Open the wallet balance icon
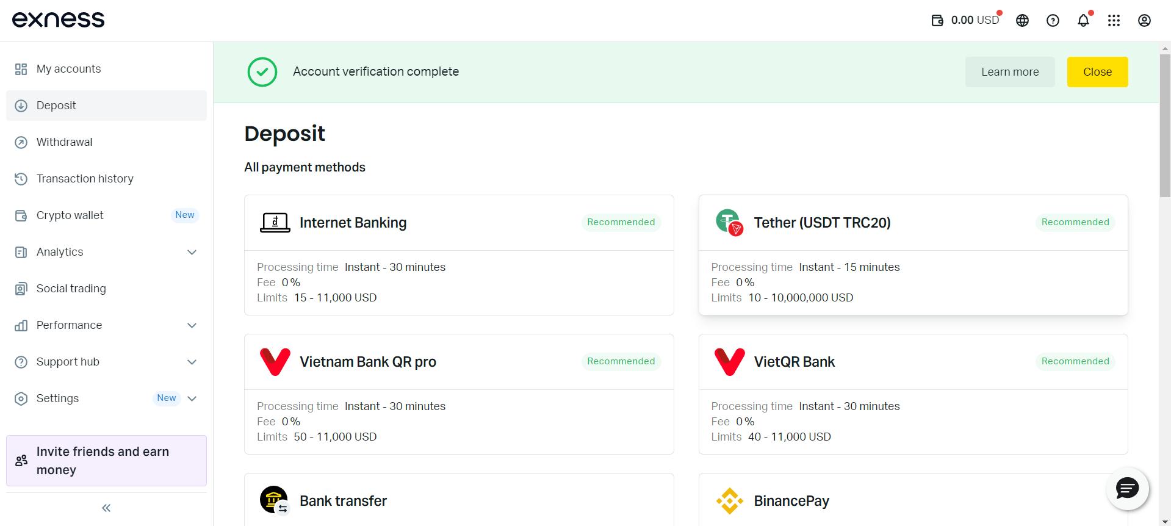The height and width of the screenshot is (526, 1171). point(937,21)
